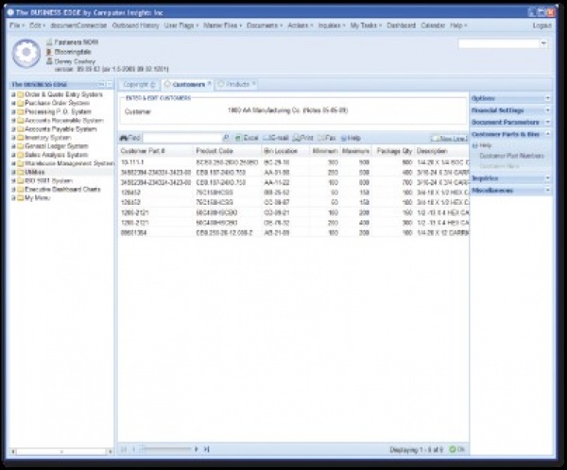
Task: Open the top-right dropdown arrow
Action: [543, 43]
